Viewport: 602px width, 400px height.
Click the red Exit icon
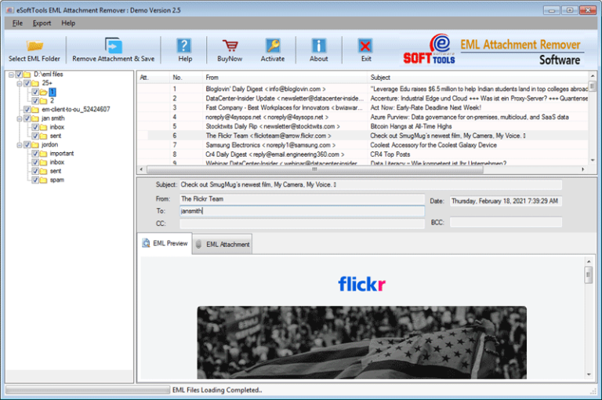tap(365, 45)
